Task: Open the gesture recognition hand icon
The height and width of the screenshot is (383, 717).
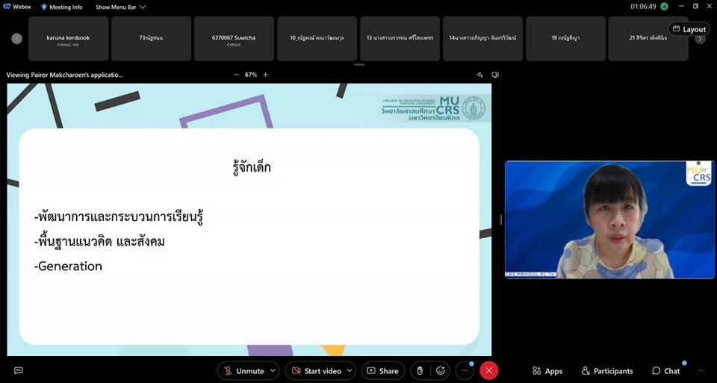Action: click(x=420, y=370)
